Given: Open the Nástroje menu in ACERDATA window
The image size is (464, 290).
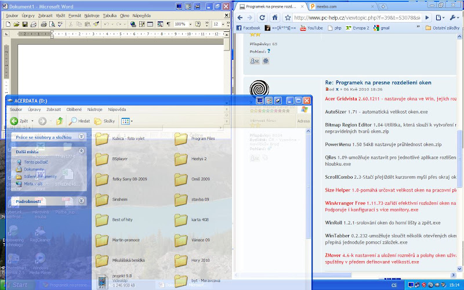Looking at the screenshot, I should coord(95,109).
